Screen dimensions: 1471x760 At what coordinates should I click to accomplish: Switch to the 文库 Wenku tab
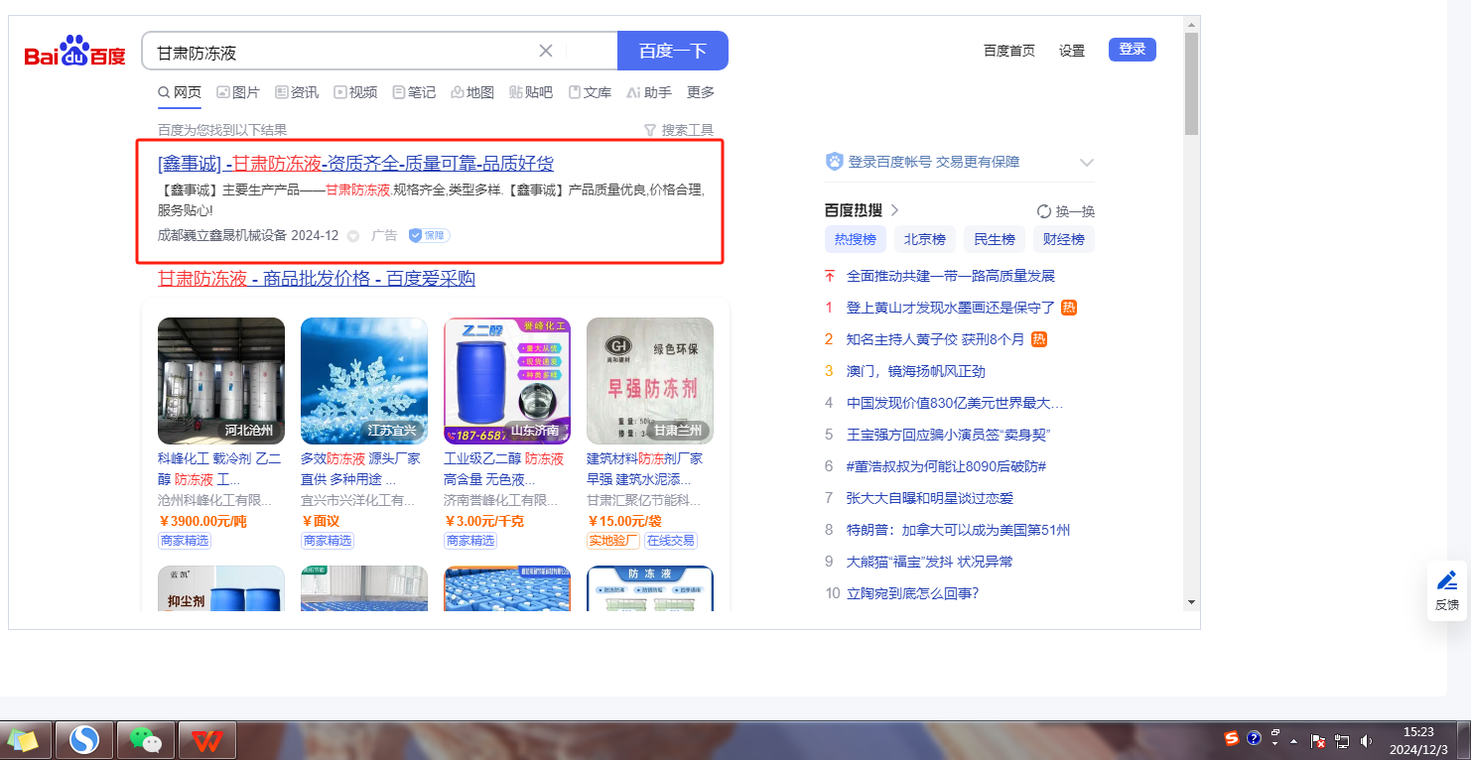click(590, 92)
